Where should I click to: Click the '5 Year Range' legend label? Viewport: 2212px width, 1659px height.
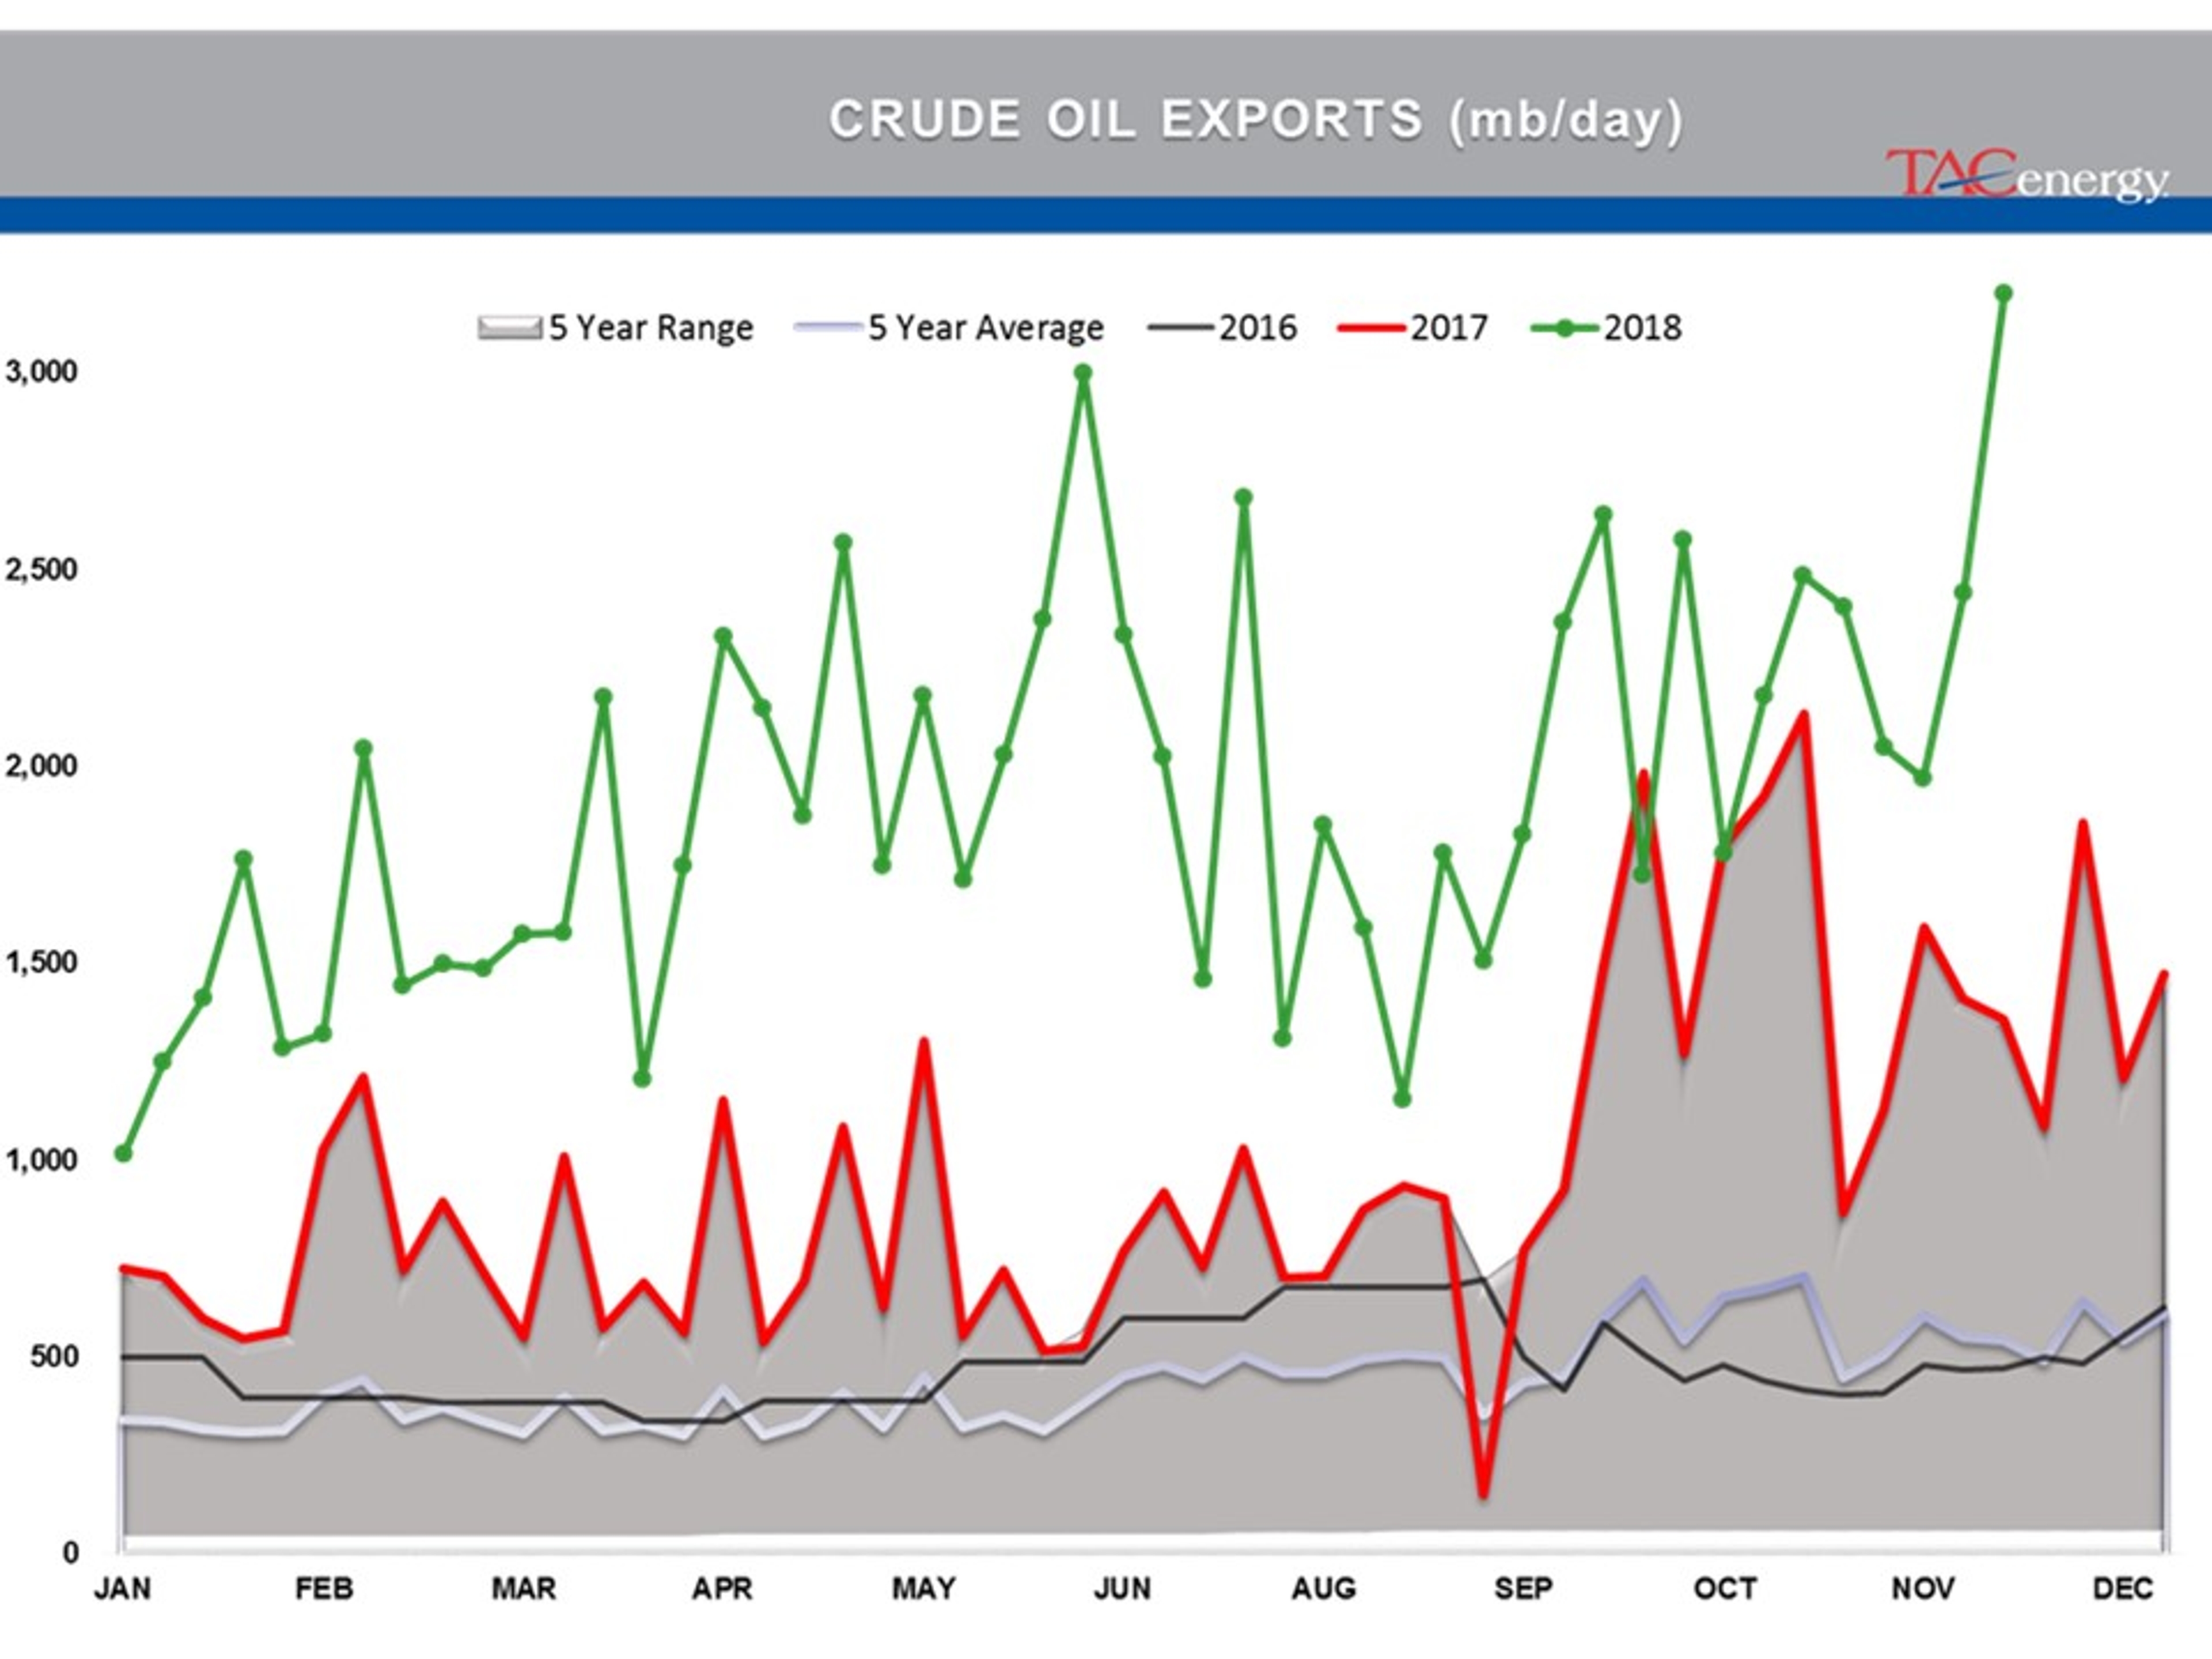(x=651, y=328)
